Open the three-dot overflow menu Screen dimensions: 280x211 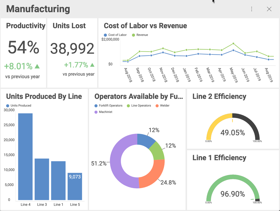pyautogui.click(x=252, y=9)
